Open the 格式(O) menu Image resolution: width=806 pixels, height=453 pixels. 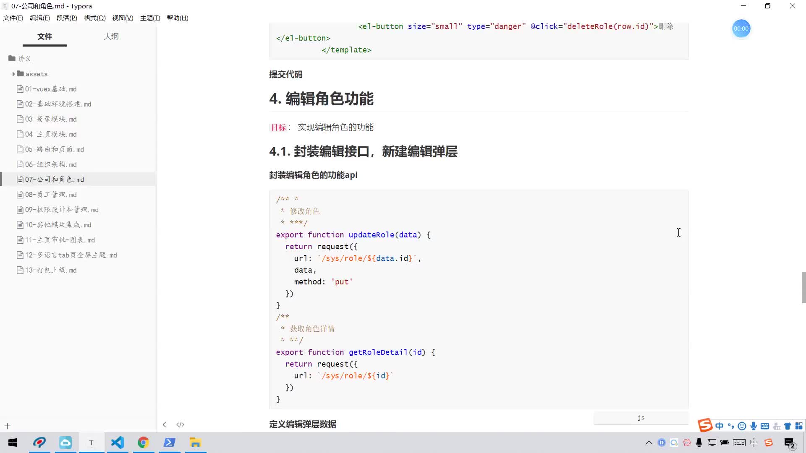(x=95, y=18)
